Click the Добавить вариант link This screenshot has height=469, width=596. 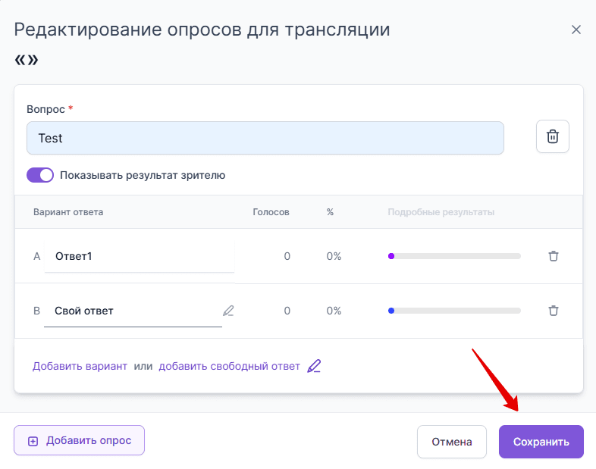pyautogui.click(x=80, y=367)
